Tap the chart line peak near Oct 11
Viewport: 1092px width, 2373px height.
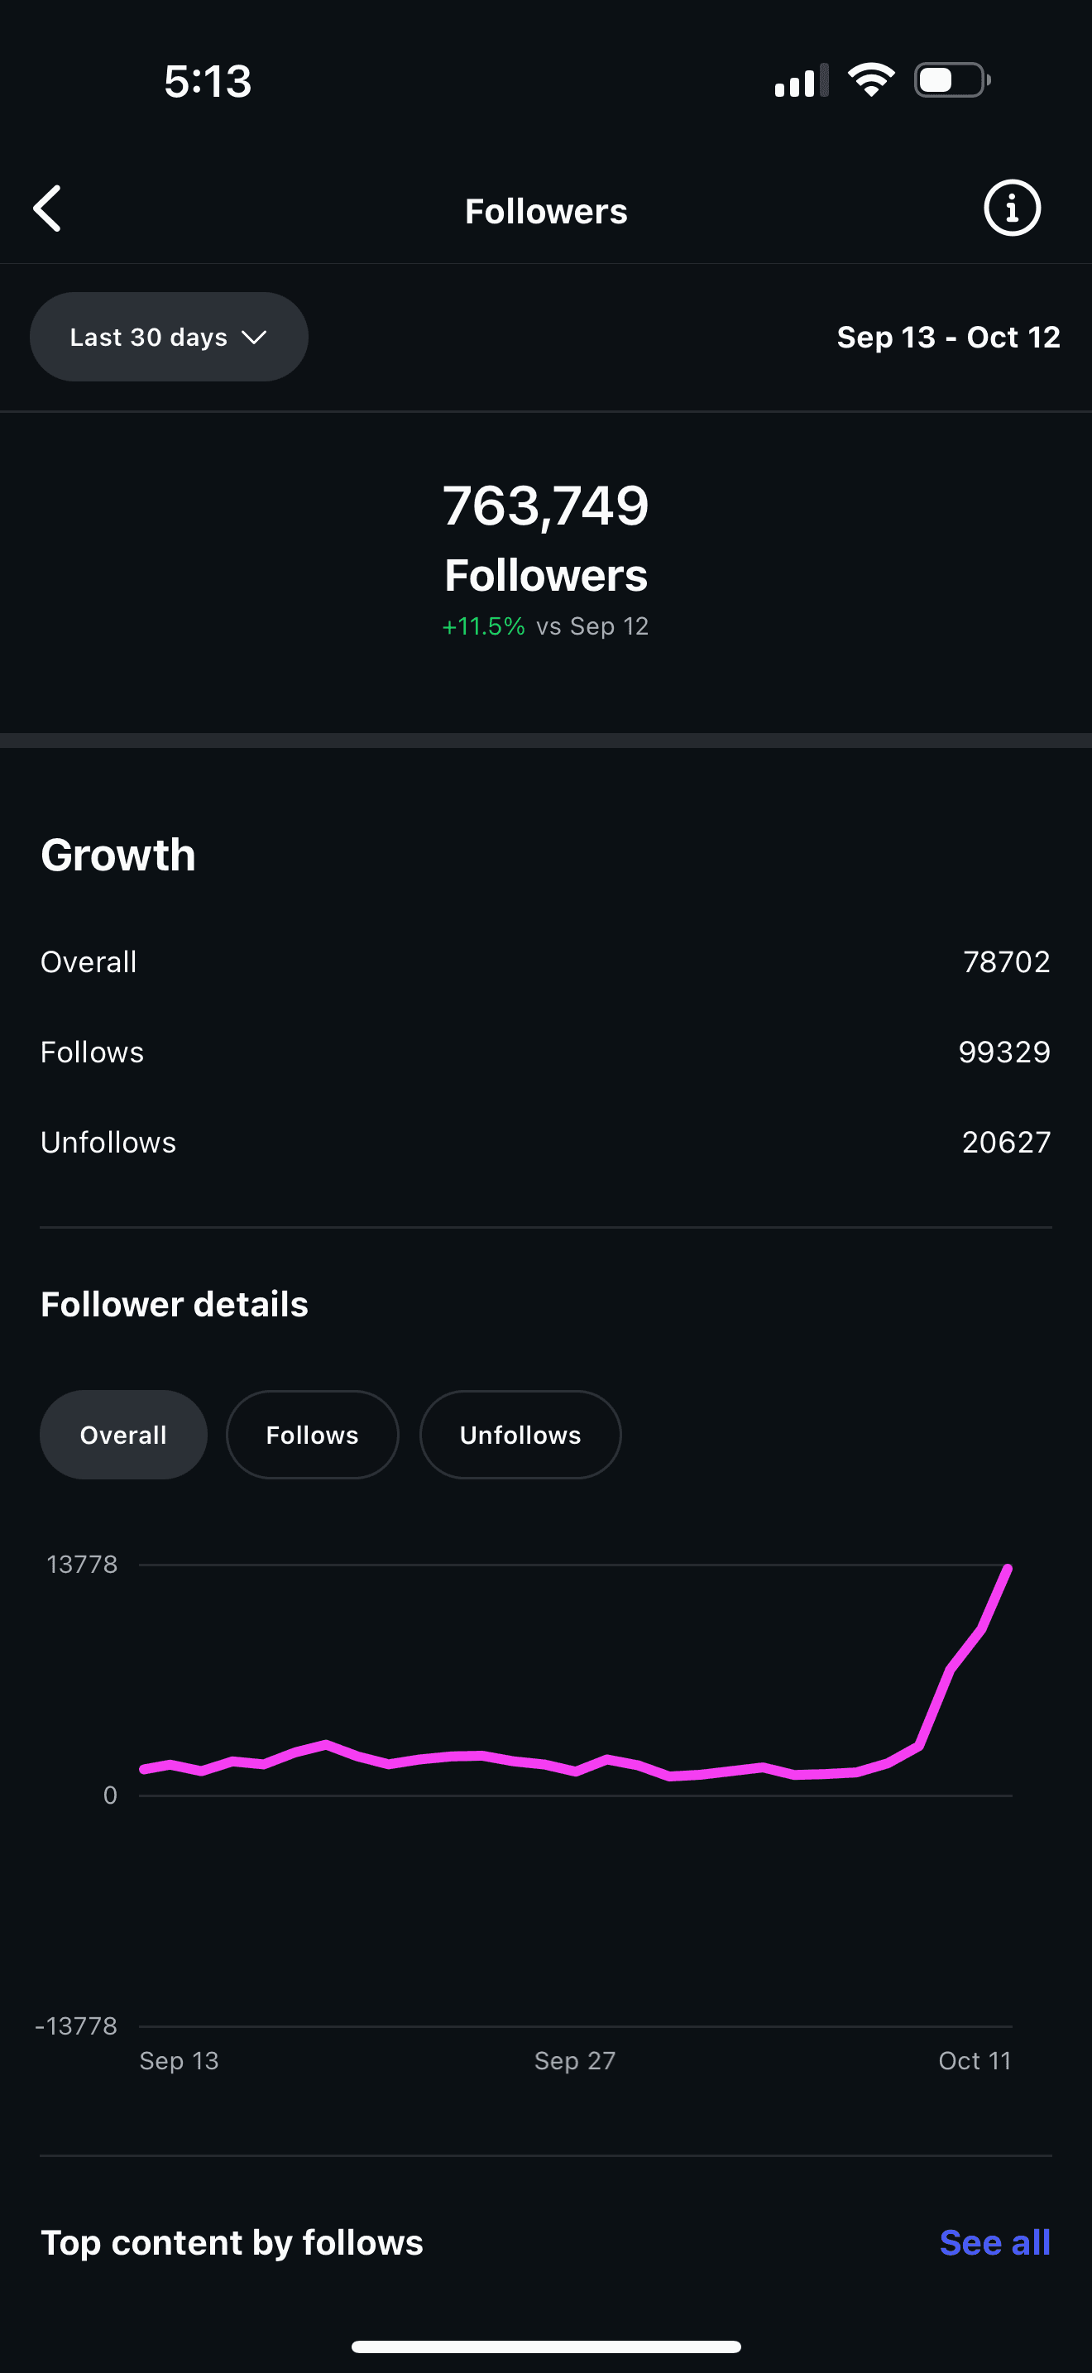tap(1008, 1568)
